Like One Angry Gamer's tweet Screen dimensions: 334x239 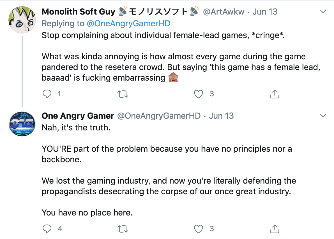[199, 229]
